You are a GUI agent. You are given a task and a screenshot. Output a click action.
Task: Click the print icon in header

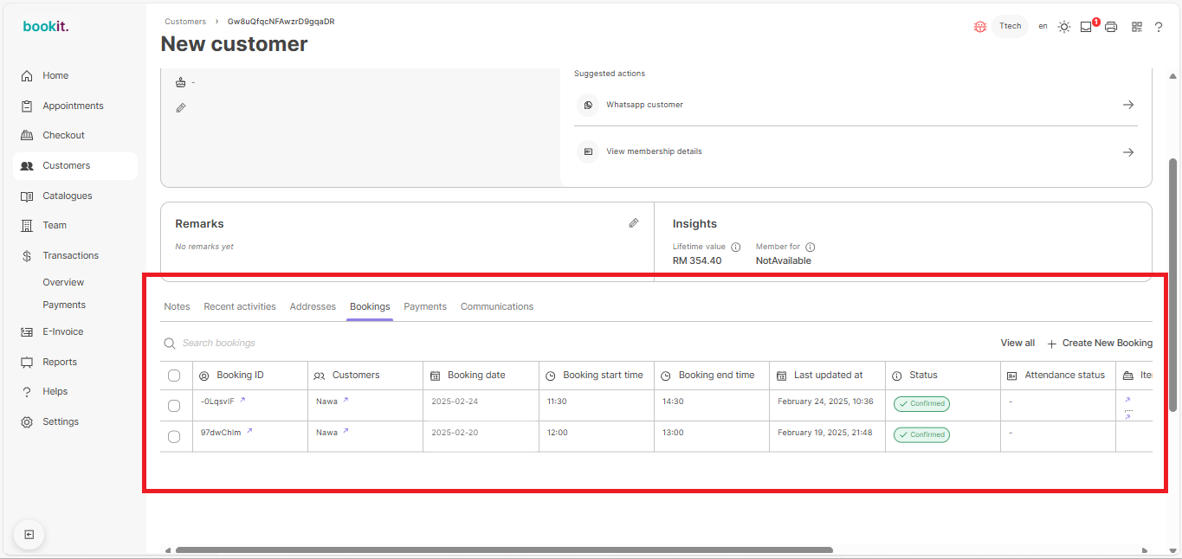pos(1111,27)
